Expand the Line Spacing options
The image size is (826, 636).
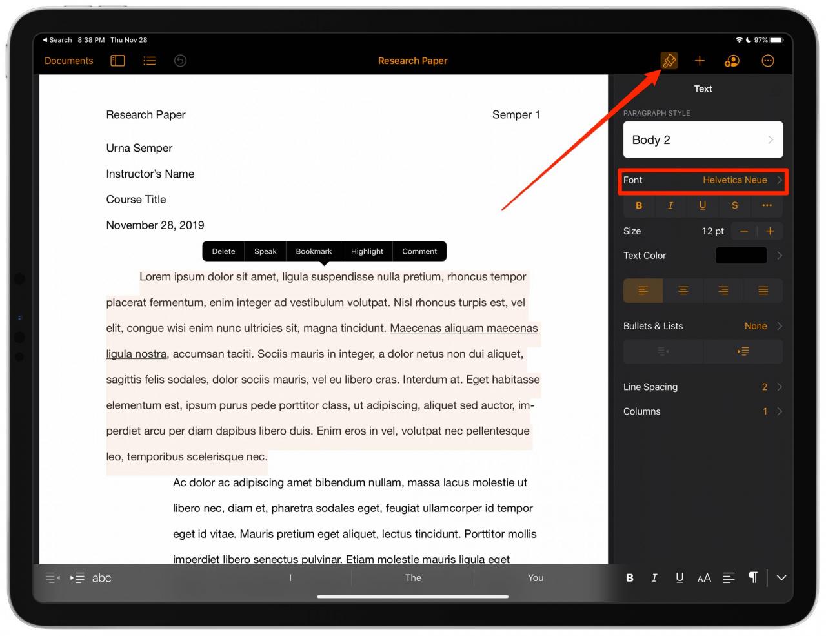[x=703, y=387]
